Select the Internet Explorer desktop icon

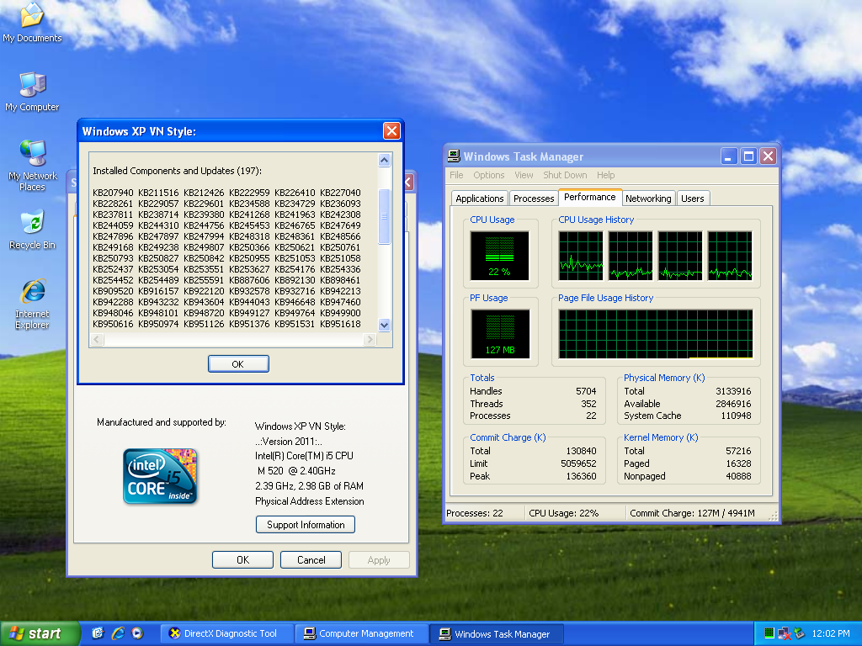click(32, 304)
